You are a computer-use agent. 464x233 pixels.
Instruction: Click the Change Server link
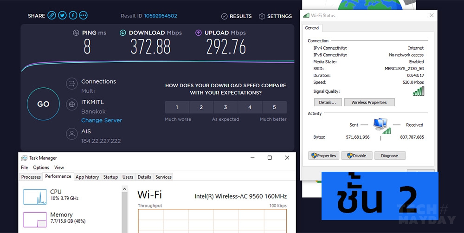(x=102, y=120)
